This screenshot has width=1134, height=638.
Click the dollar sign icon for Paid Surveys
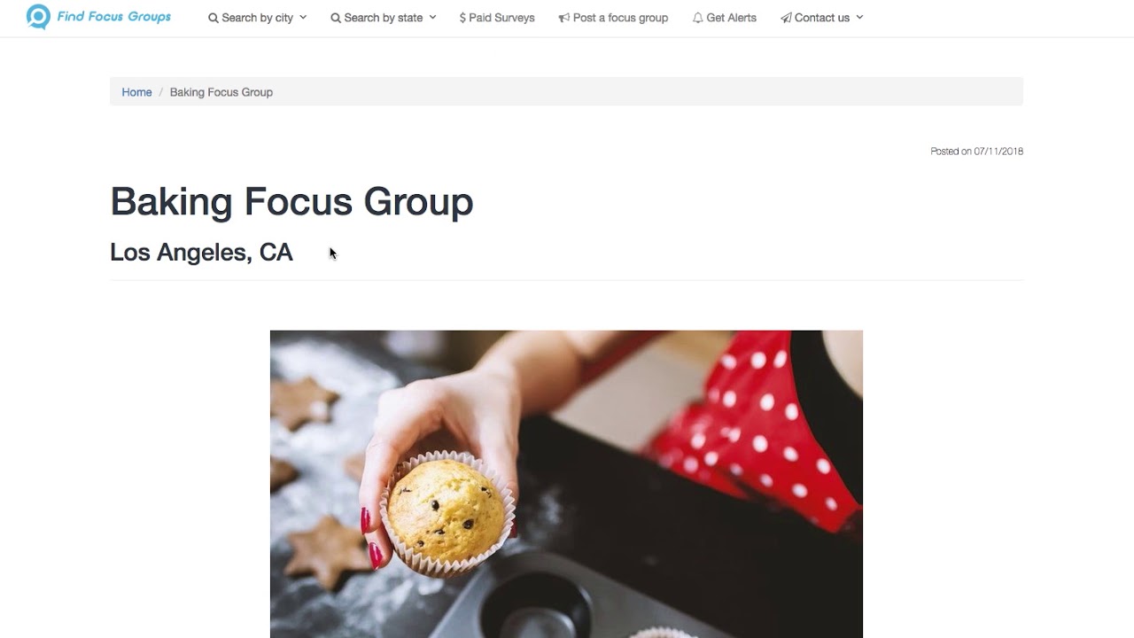[462, 18]
